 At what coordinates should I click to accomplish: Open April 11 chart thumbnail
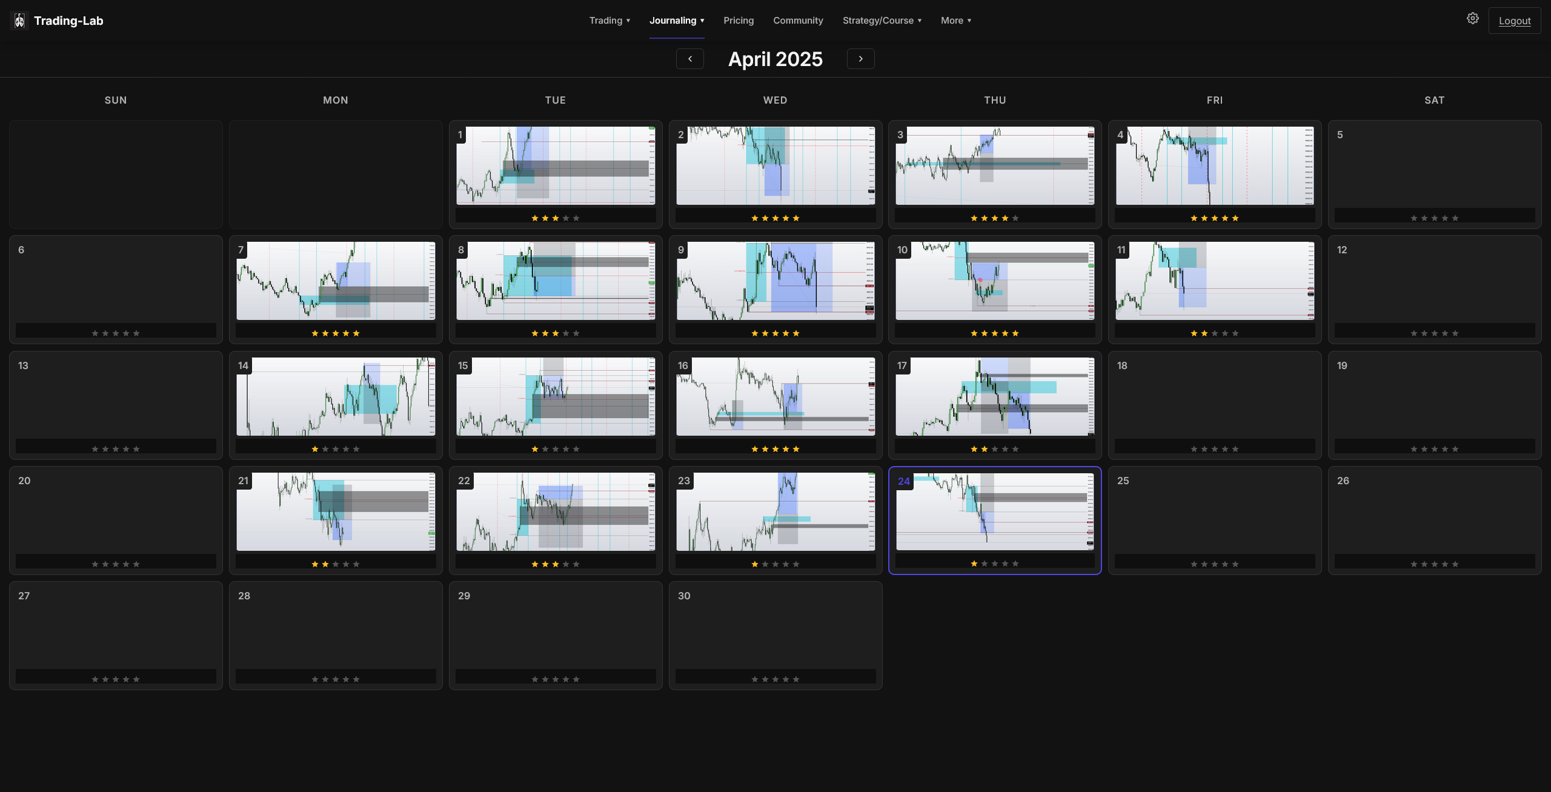click(x=1215, y=281)
